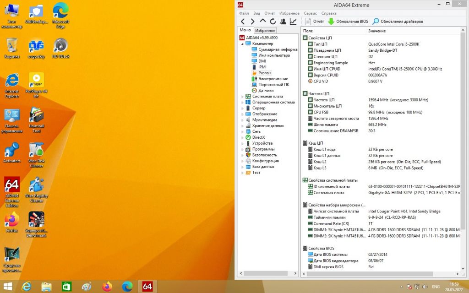Open File Explorer from the taskbar

coord(46,287)
